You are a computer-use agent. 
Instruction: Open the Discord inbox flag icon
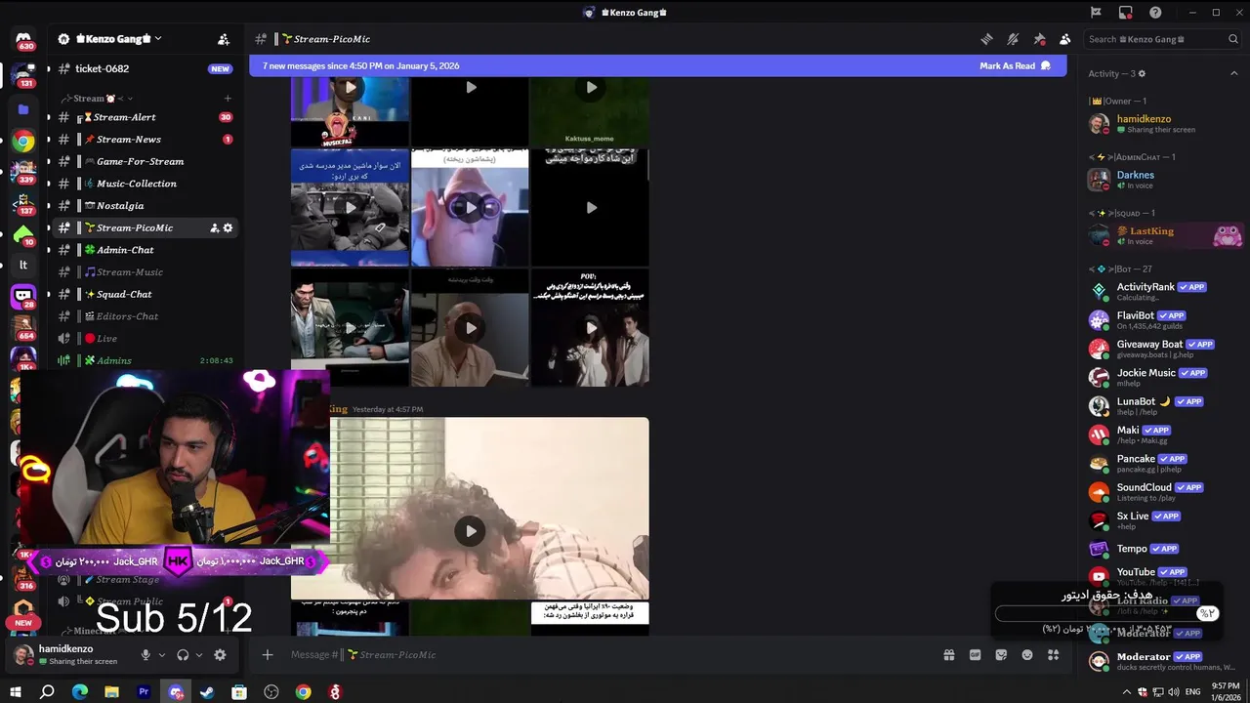pyautogui.click(x=1096, y=13)
